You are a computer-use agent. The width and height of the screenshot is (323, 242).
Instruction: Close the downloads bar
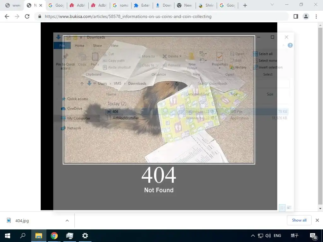click(317, 220)
